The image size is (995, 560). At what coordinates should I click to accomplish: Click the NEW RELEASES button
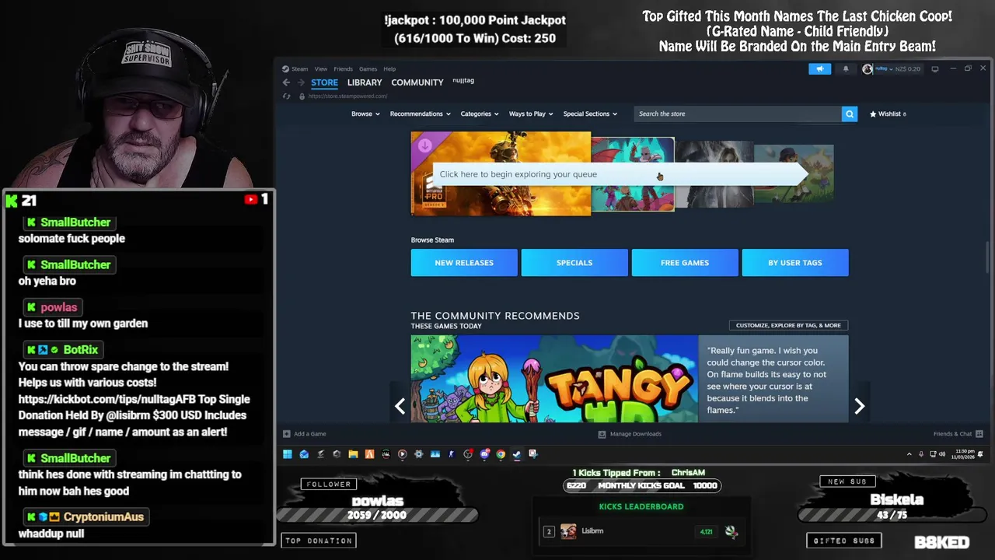pyautogui.click(x=464, y=263)
